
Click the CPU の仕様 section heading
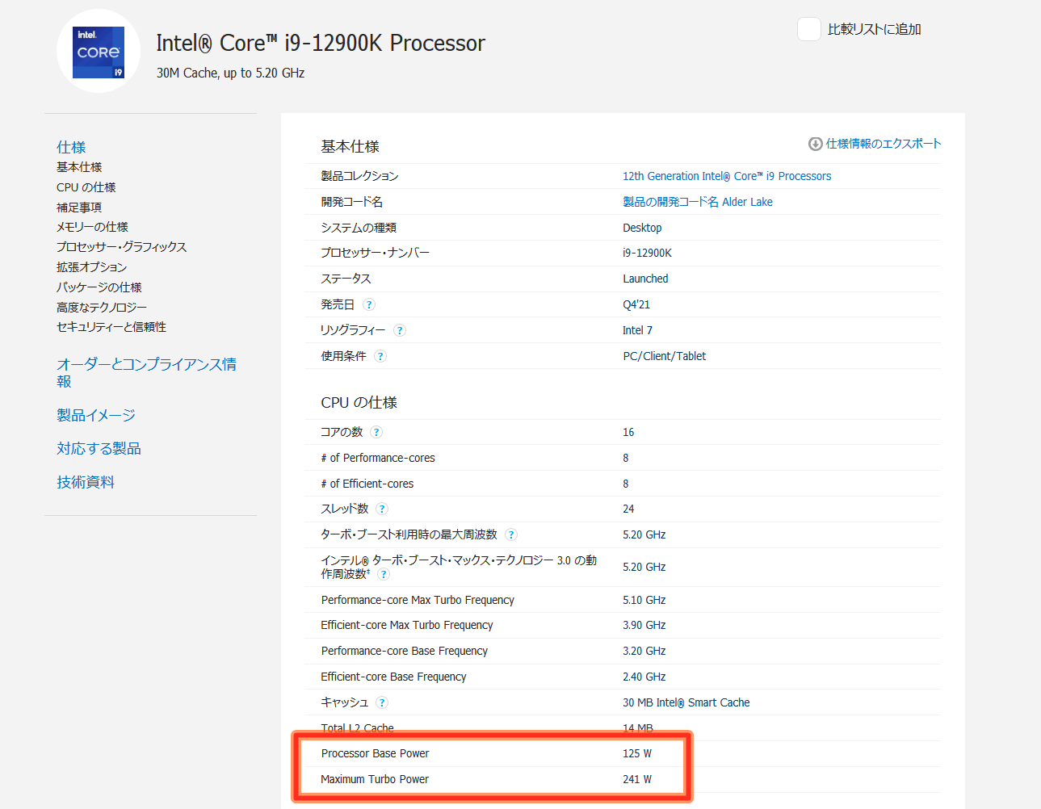coord(359,402)
